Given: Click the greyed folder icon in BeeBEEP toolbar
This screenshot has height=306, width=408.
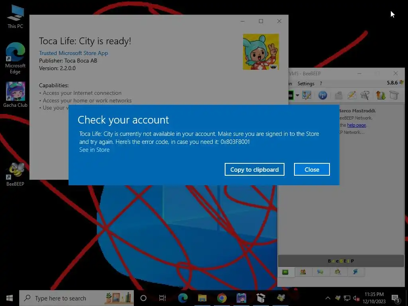Looking at the screenshot, I should point(338,95).
